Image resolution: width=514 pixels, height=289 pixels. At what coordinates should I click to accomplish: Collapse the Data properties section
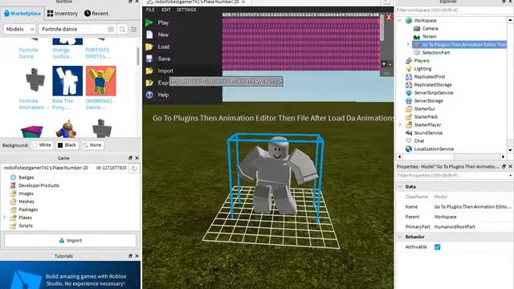pyautogui.click(x=400, y=187)
